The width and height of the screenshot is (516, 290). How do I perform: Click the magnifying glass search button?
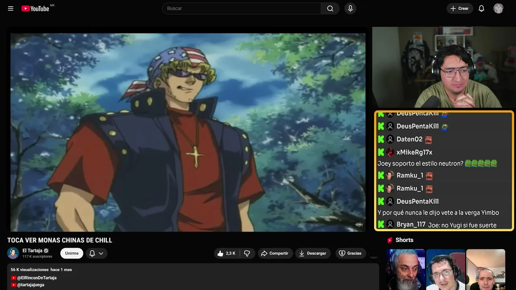(330, 8)
